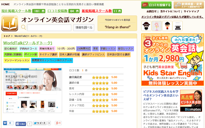Select the 毎日レッスン tag

[x=125, y=49]
